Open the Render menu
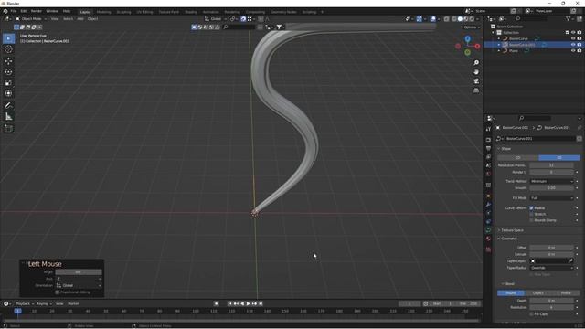Image resolution: width=585 pixels, height=329 pixels. [37, 11]
